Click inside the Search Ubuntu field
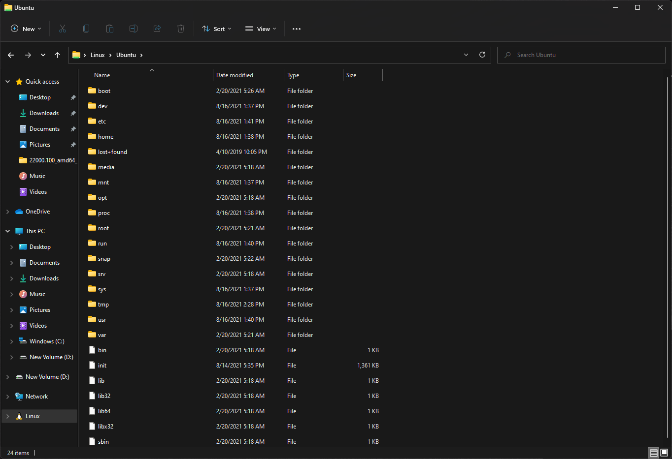 [x=581, y=55]
